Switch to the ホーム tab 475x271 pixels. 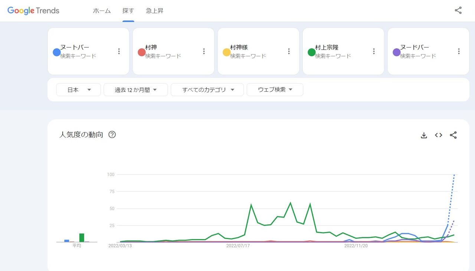pos(102,11)
